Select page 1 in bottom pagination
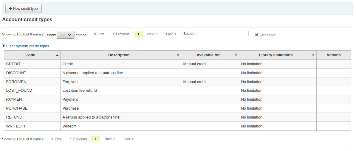Viewport: 356px width, 151px height. coord(96,139)
